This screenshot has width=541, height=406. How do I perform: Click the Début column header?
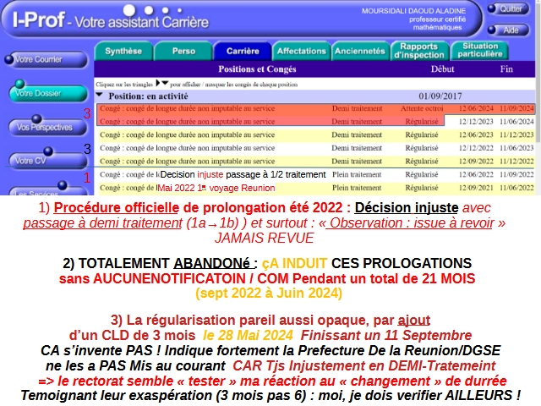(442, 69)
